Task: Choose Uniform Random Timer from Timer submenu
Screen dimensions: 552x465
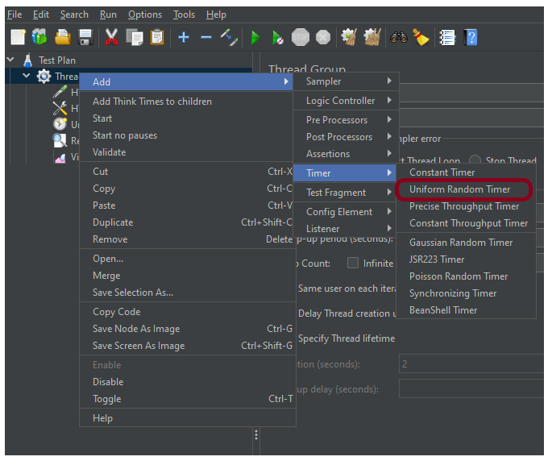Action: [459, 189]
